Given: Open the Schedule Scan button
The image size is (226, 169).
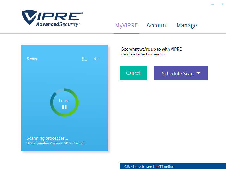Looking at the screenshot, I should [180, 73].
